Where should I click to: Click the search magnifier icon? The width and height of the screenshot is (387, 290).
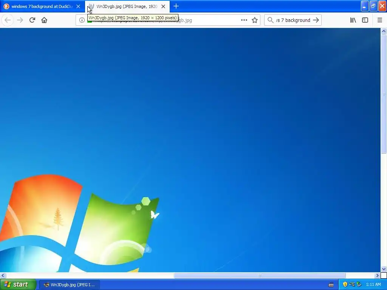271,20
